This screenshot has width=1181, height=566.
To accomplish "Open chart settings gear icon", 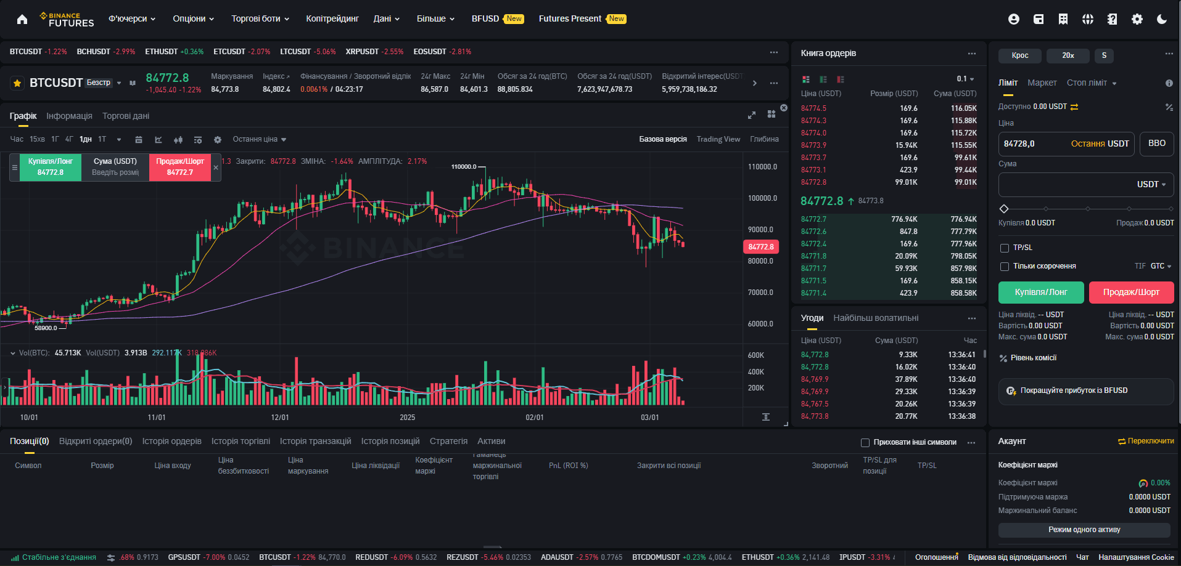I will (x=218, y=140).
